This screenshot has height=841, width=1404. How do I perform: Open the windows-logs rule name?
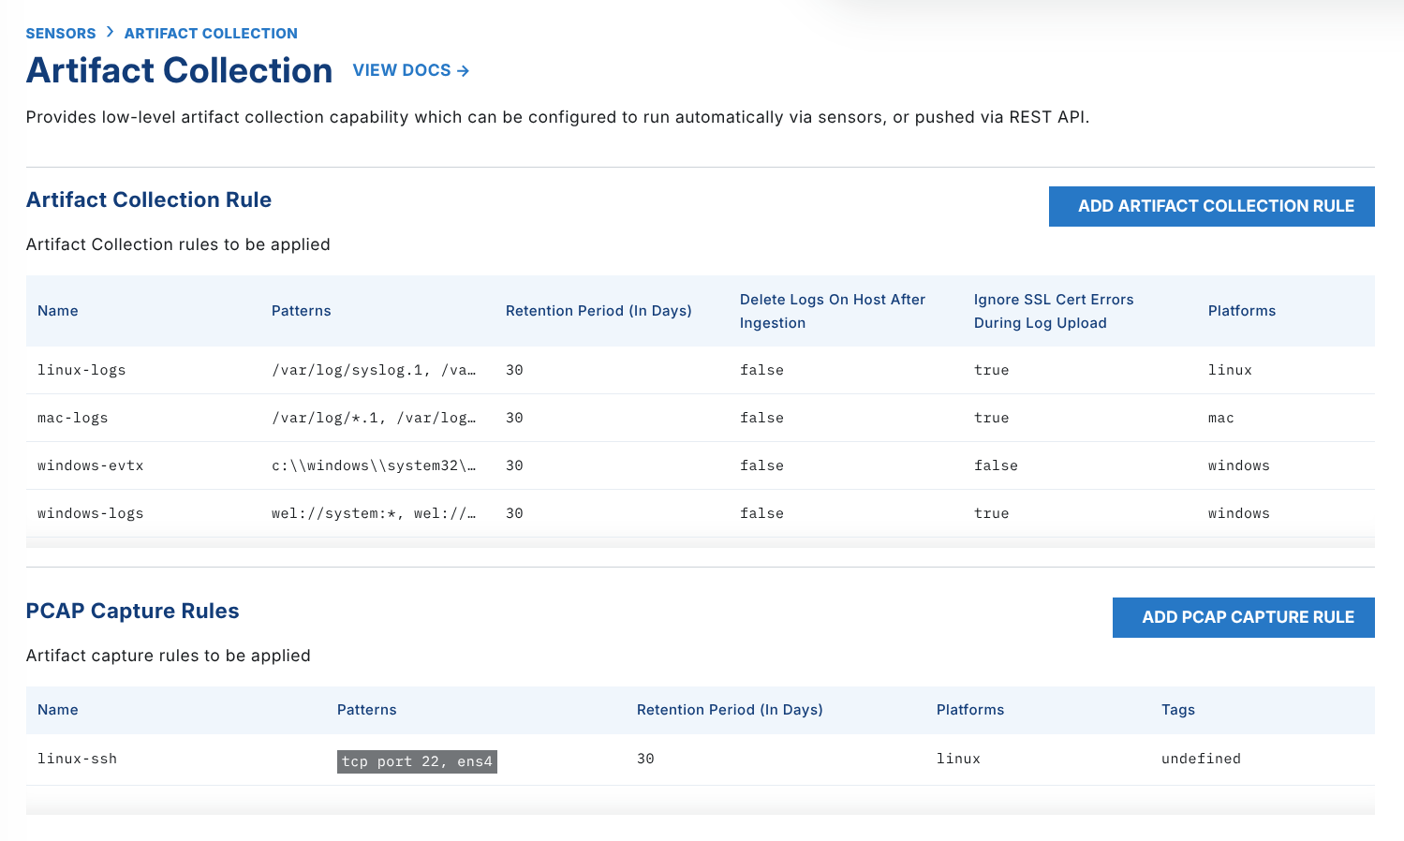(91, 513)
